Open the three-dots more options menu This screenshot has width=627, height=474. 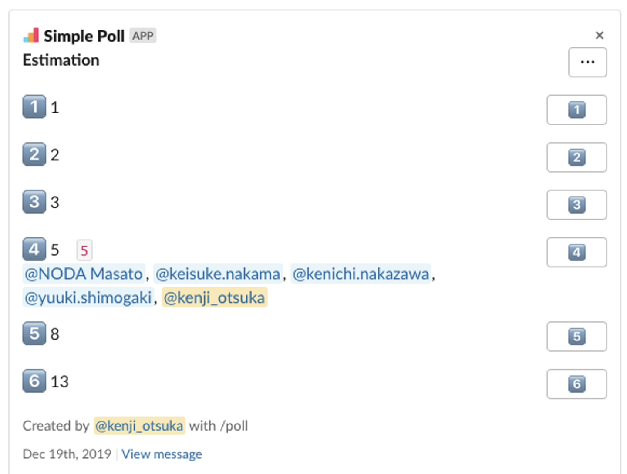(x=587, y=62)
